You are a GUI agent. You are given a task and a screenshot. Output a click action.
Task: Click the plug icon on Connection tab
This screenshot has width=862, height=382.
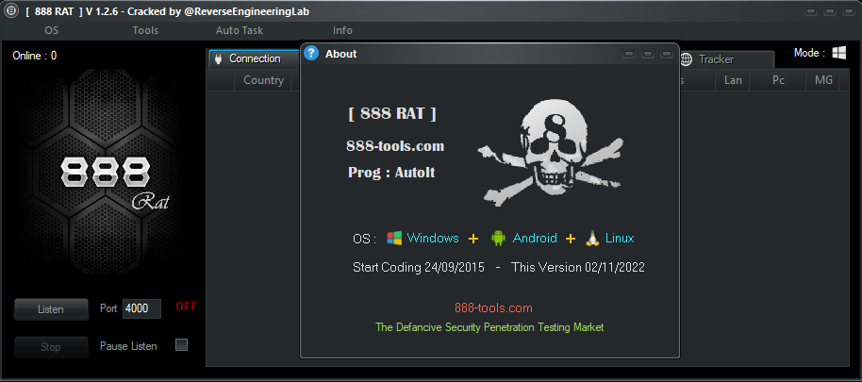coord(218,58)
